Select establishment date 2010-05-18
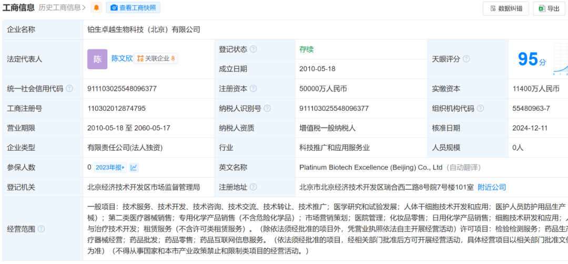The height and width of the screenshot is (264, 568). [317, 69]
